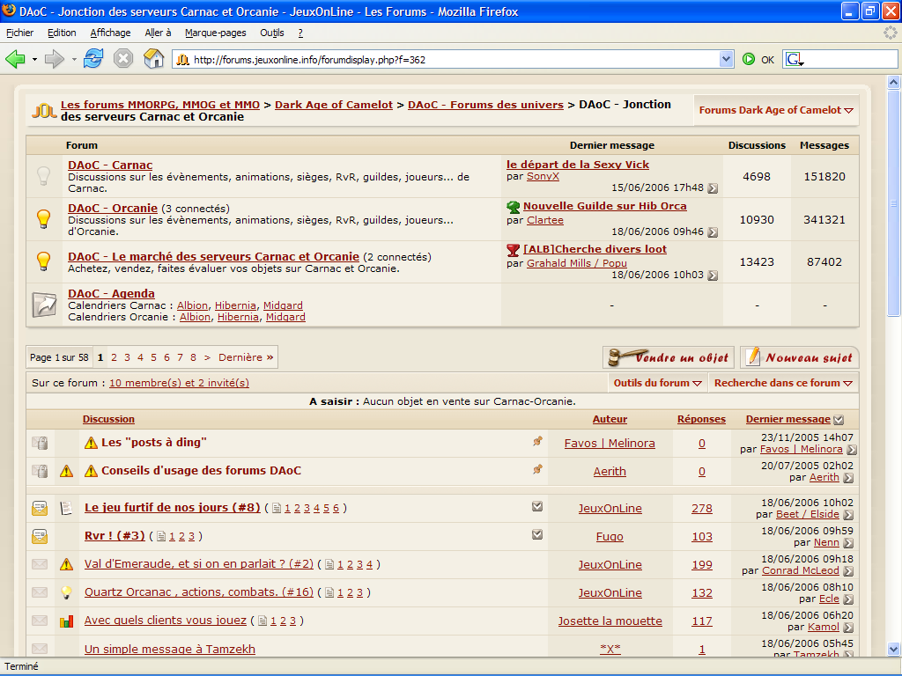Click the Stop loading icon
Image resolution: width=902 pixels, height=676 pixels.
(123, 59)
